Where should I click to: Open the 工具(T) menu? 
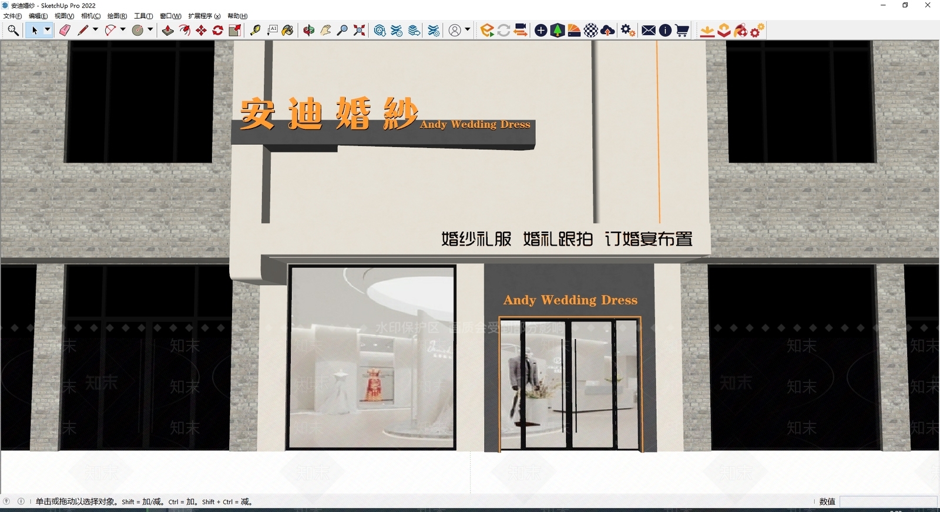coord(143,16)
